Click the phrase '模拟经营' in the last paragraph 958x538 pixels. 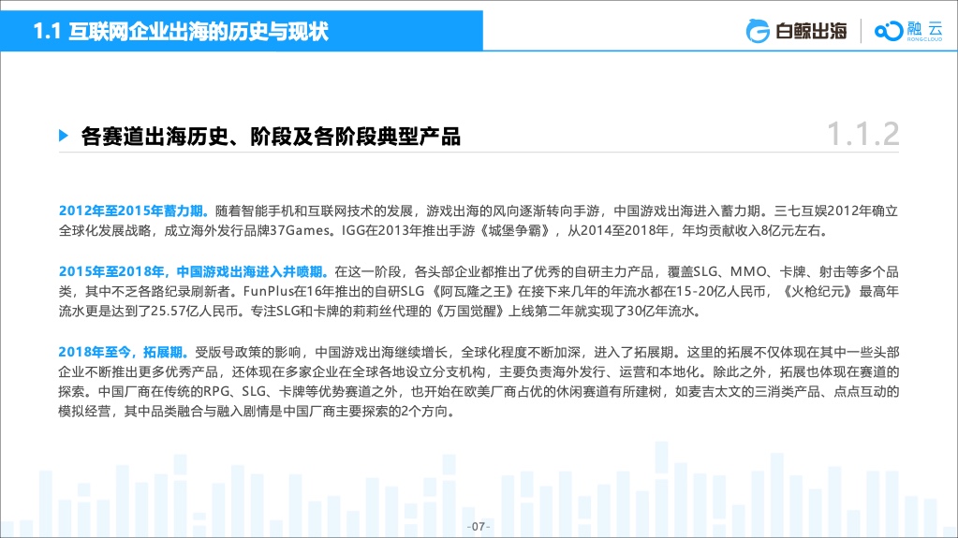(x=84, y=412)
